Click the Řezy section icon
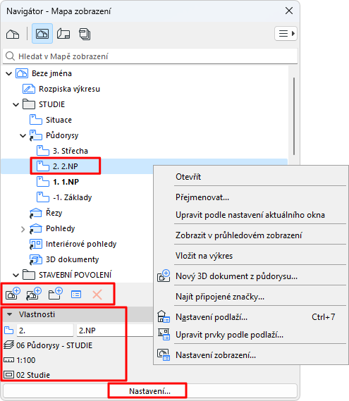 coord(35,213)
